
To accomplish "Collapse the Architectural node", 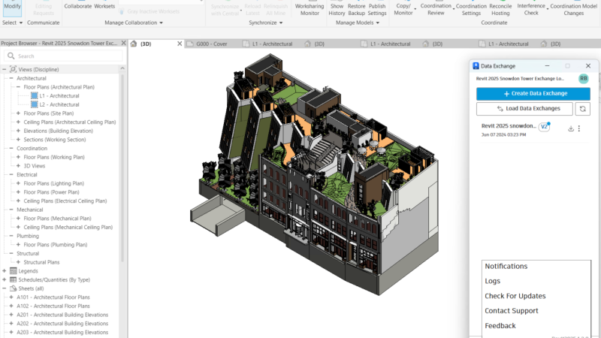I will (x=11, y=78).
